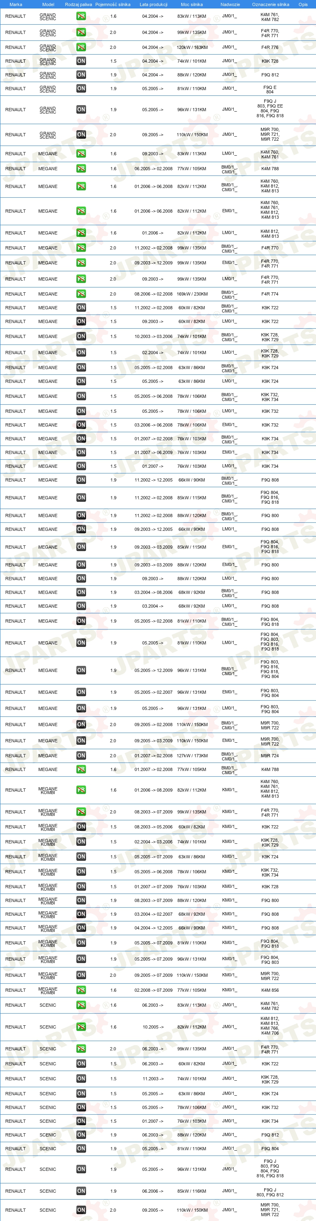This screenshot has width=316, height=1221.
Task: Click the ON icon in the M9R 724 row
Action: pyautogui.click(x=81, y=756)
